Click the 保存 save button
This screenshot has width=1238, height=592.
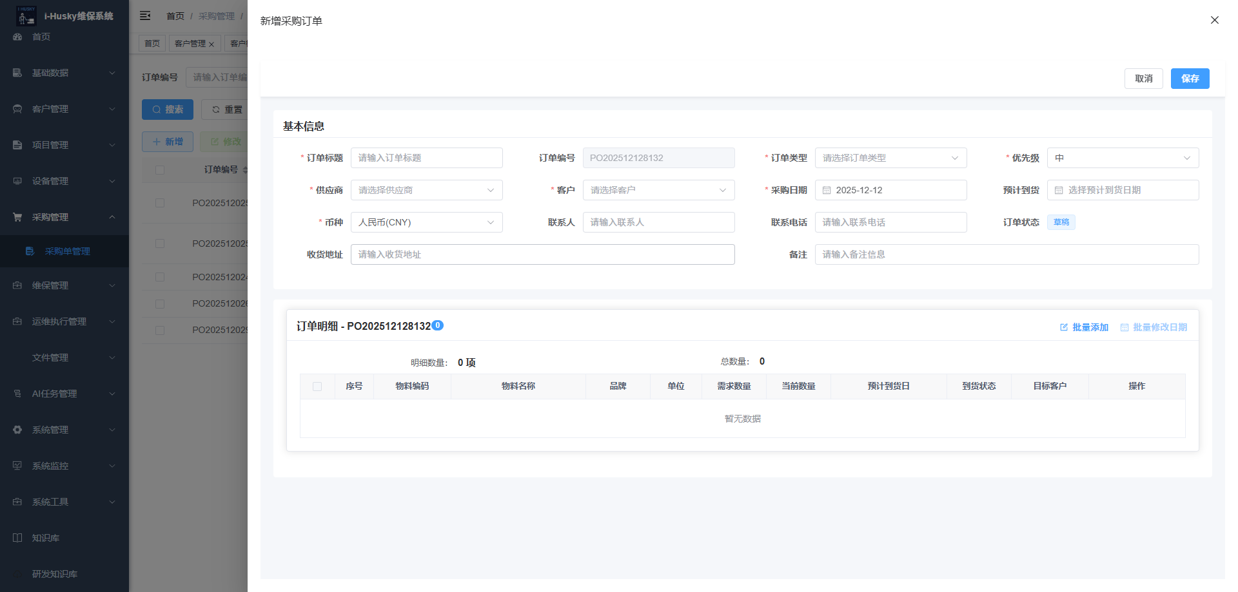pyautogui.click(x=1190, y=79)
